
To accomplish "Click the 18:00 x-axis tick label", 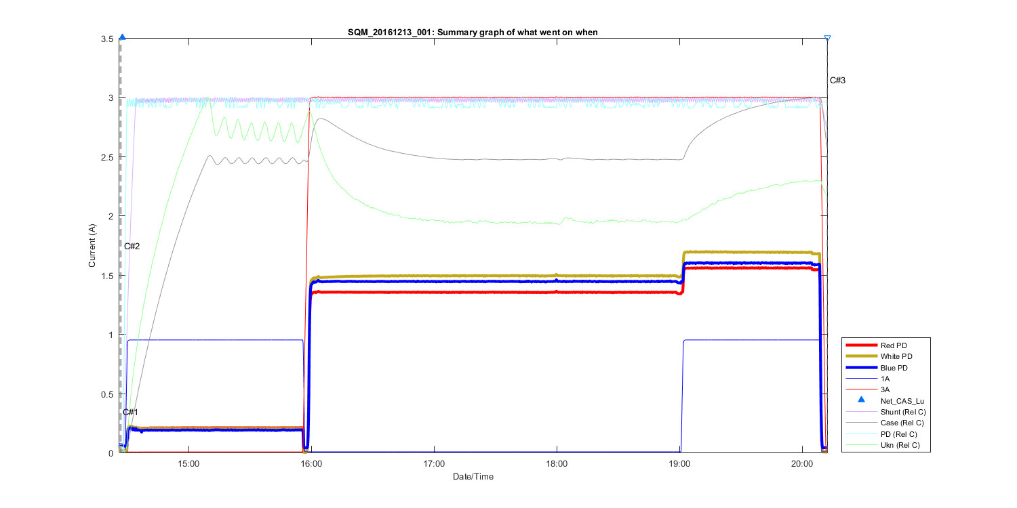I will 557,465.
